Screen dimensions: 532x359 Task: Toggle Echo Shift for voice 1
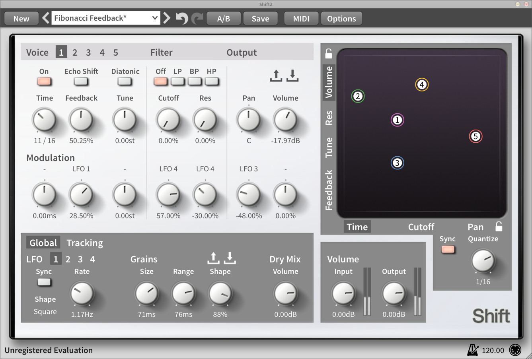tap(81, 81)
